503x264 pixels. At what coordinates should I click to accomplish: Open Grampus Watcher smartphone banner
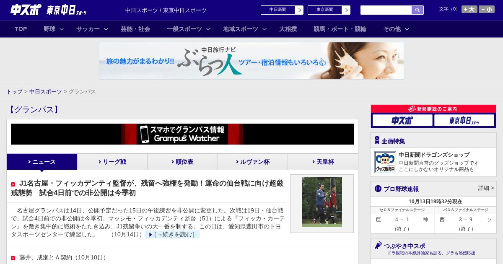182,134
